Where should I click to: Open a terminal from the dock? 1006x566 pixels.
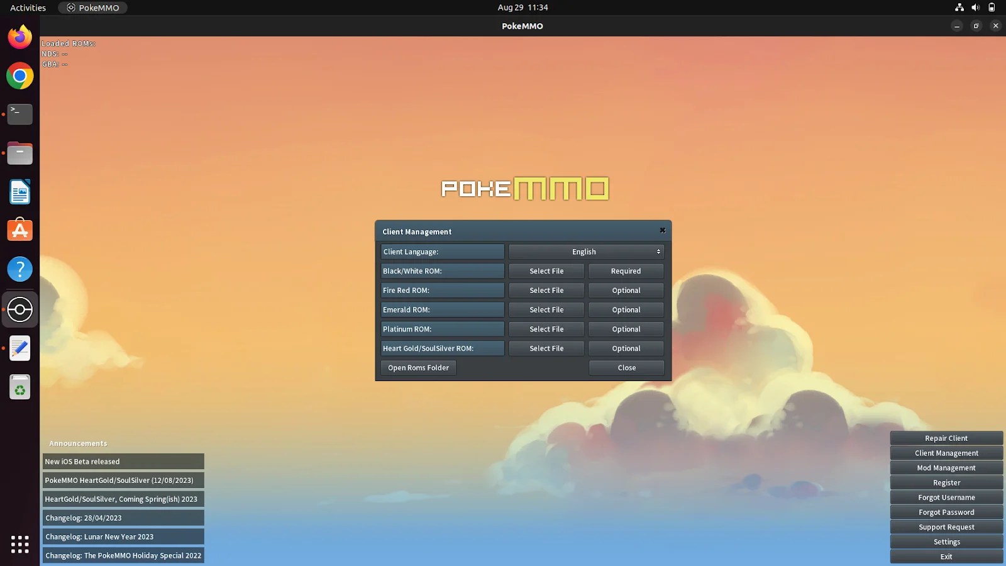(x=19, y=114)
